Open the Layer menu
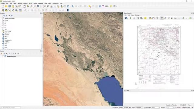The height and width of the screenshot is (109, 194). tap(15, 3)
